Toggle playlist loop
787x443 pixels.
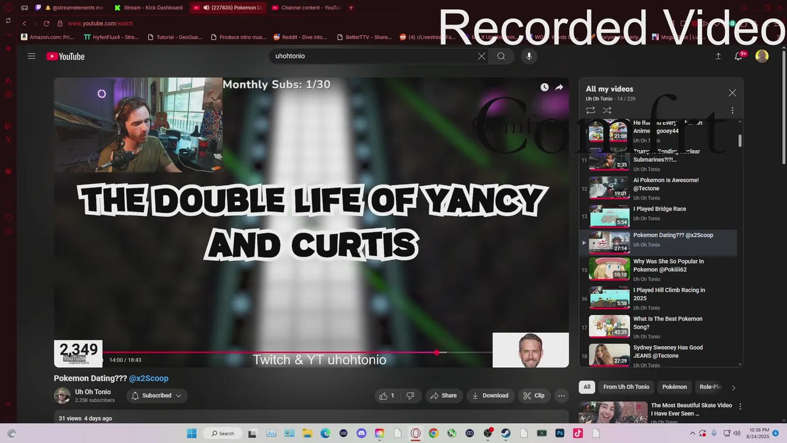(590, 110)
